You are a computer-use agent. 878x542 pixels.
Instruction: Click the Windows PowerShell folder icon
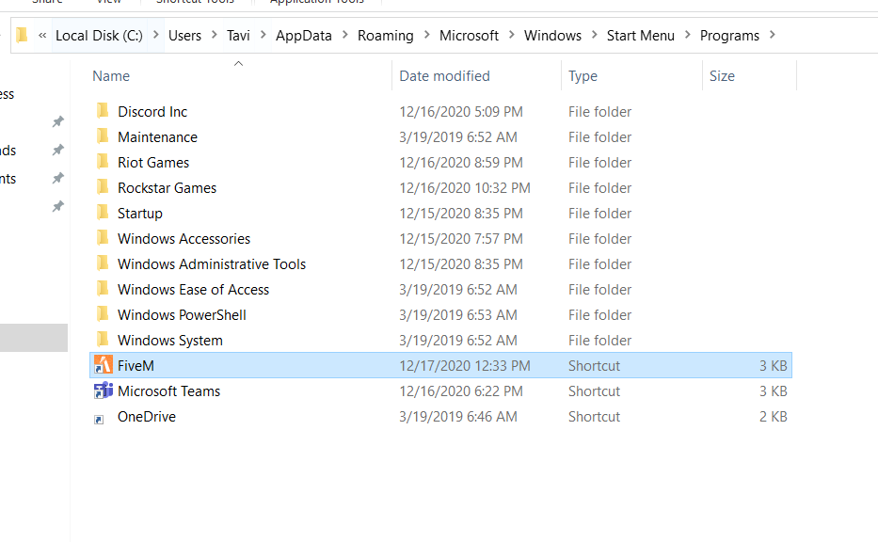103,315
